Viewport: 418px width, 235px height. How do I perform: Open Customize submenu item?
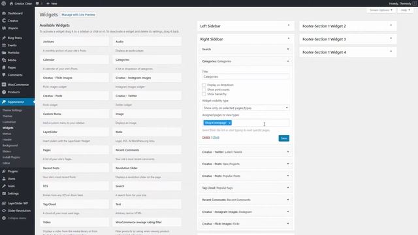pos(9,122)
